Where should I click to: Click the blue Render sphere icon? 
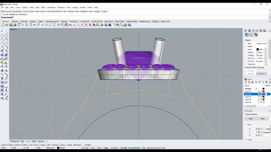[110, 25]
